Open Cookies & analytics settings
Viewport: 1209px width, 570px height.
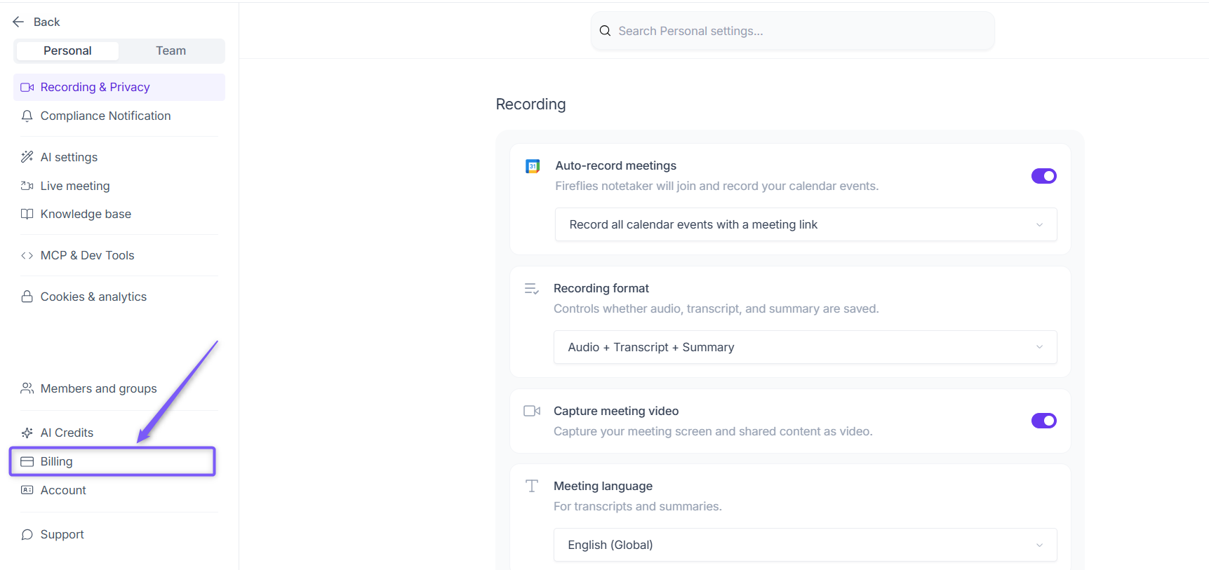pos(119,297)
